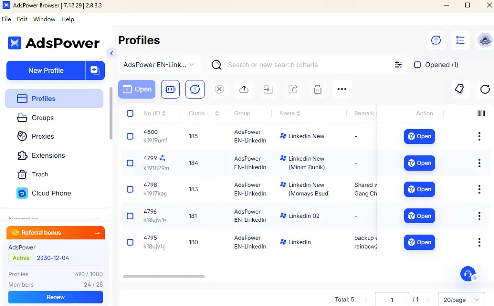Select the checkbox for profile 4800
Image resolution: width=494 pixels, height=306 pixels.
(130, 136)
